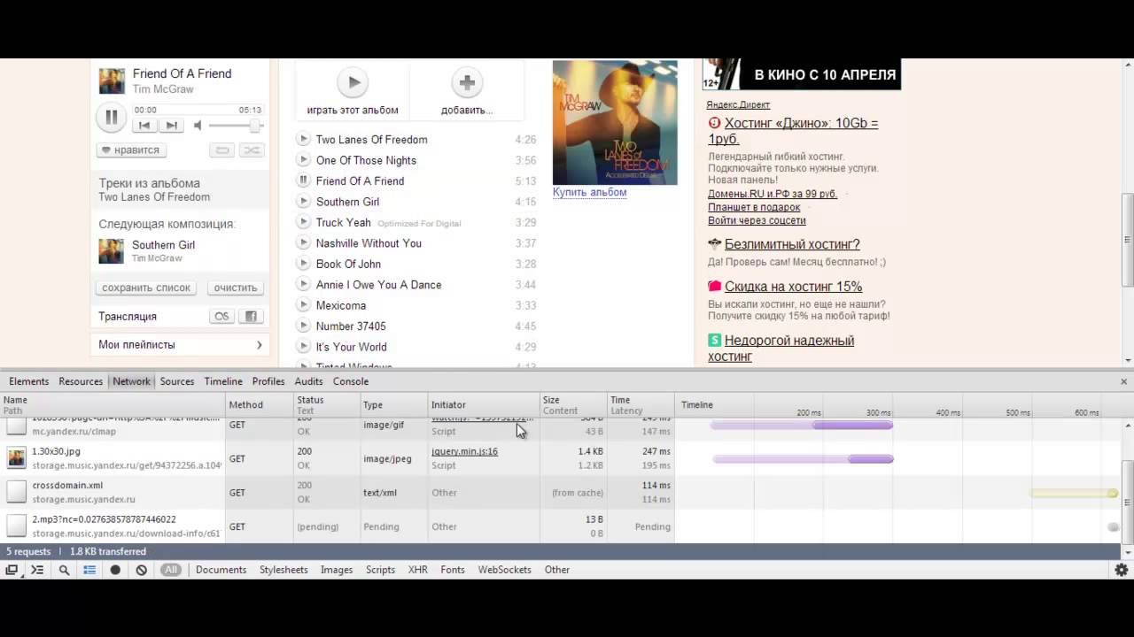The height and width of the screenshot is (637, 1134).
Task: Play Two Lanes Of Freedom track
Action: click(x=303, y=139)
